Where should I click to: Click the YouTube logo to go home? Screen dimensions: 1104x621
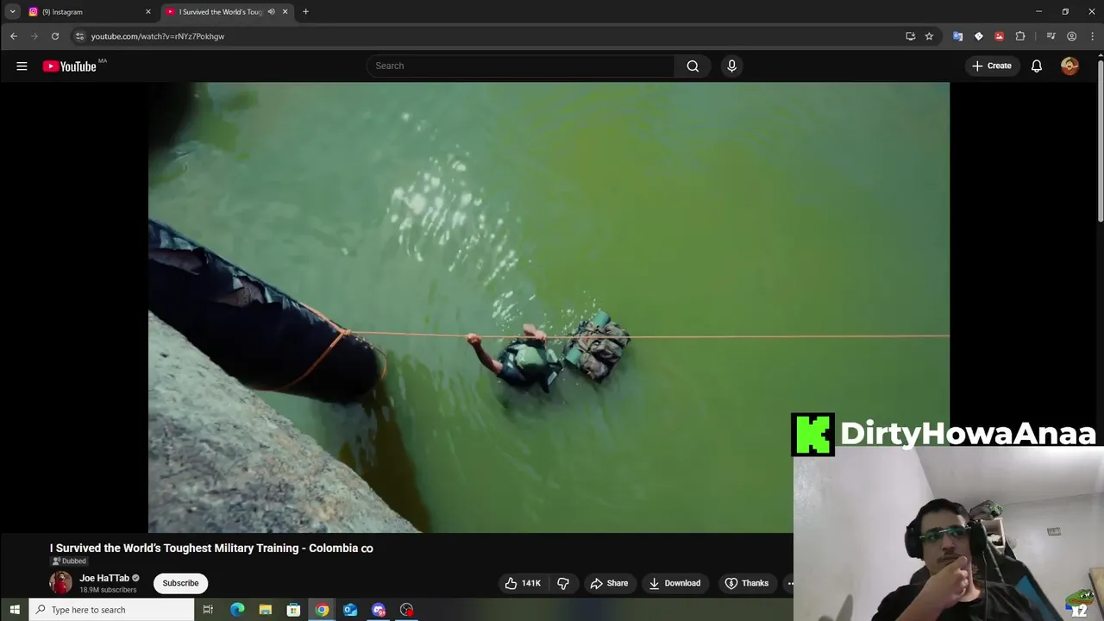click(x=70, y=66)
